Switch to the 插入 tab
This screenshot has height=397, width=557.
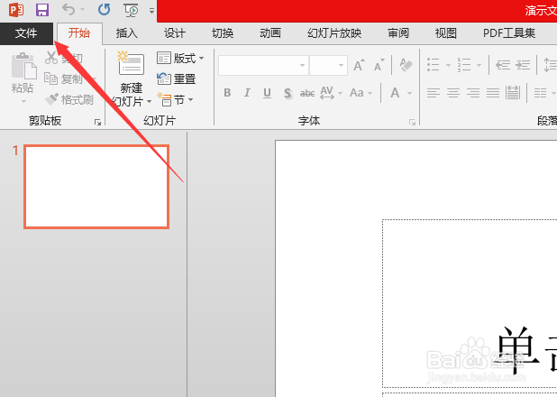tap(127, 33)
